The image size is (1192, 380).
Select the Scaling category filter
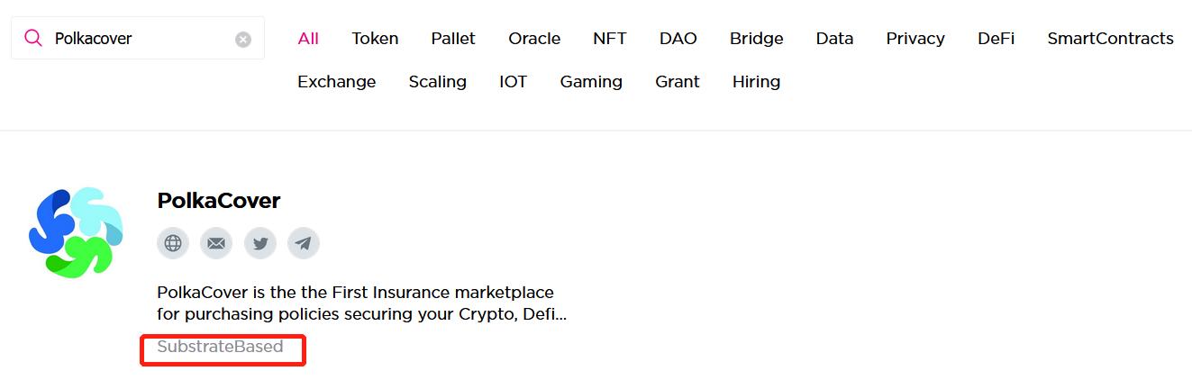(x=438, y=82)
